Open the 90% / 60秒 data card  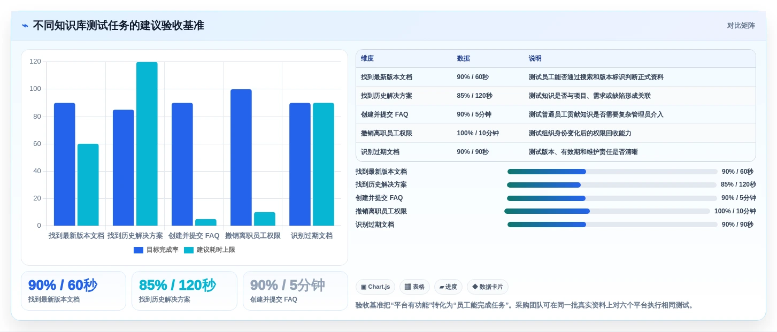[x=74, y=291]
